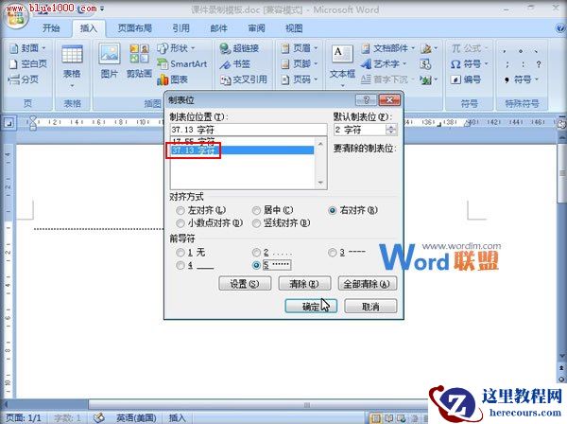The width and height of the screenshot is (567, 424).
Task: Select center alignment (居中) radio
Action: click(x=273, y=210)
